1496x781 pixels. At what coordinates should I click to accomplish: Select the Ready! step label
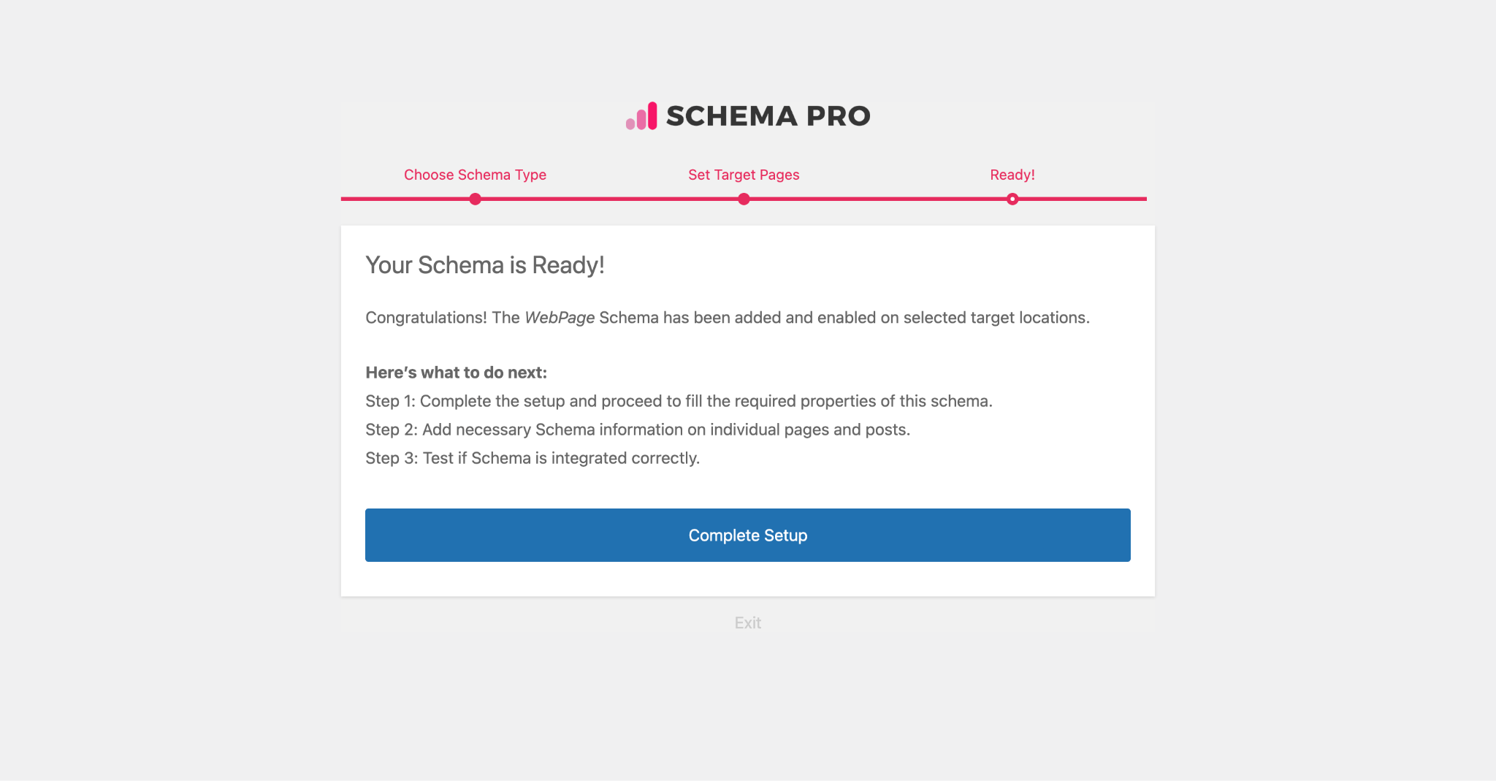tap(1012, 175)
